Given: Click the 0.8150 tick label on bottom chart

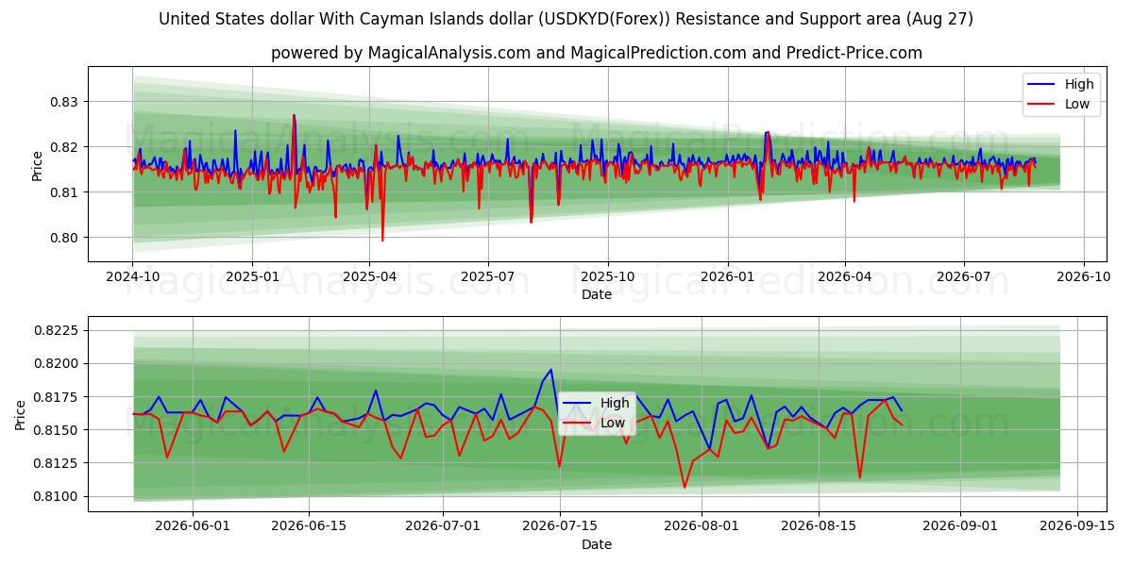Looking at the screenshot, I should pos(59,430).
